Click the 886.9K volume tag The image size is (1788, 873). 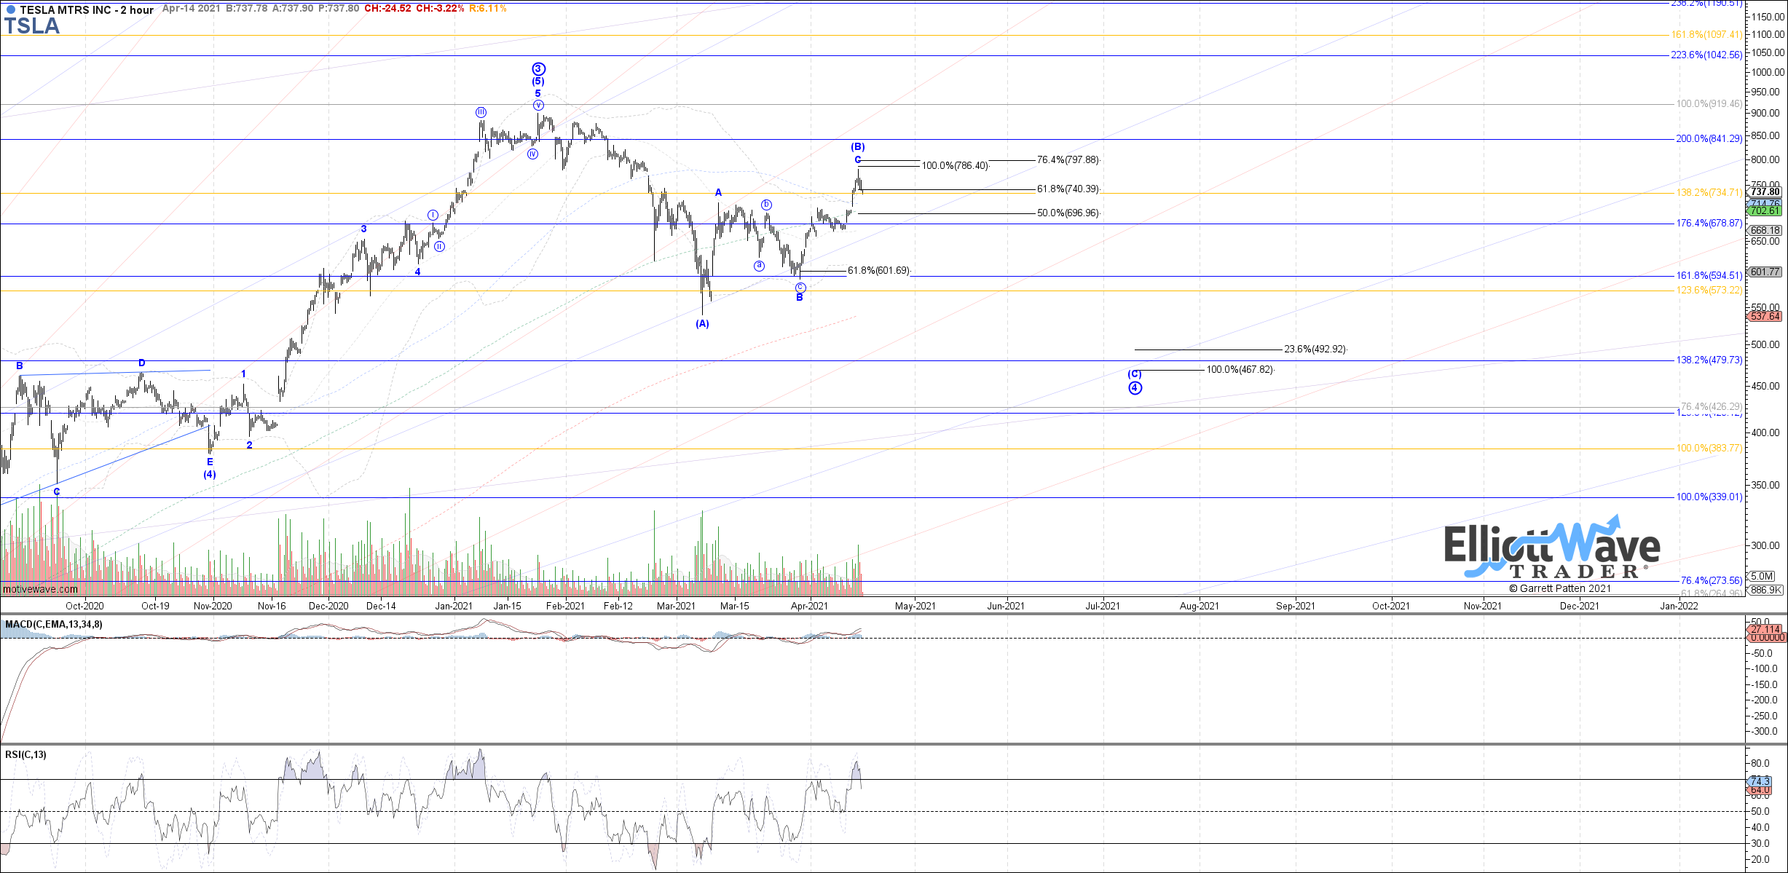[1765, 590]
